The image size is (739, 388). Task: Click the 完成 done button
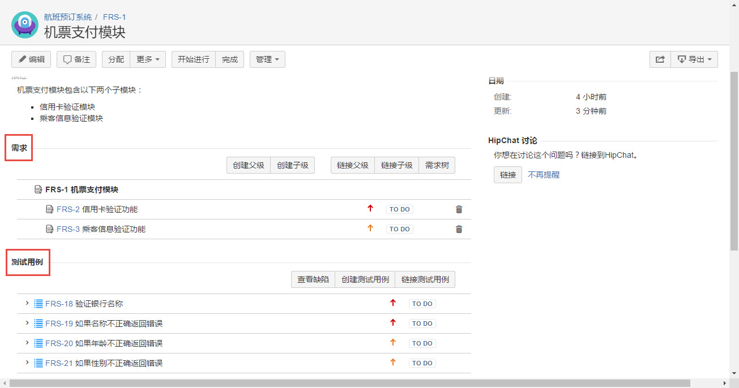click(230, 59)
